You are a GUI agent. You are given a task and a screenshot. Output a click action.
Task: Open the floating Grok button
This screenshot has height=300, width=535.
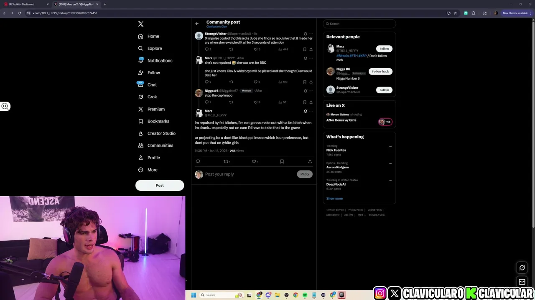(522, 268)
